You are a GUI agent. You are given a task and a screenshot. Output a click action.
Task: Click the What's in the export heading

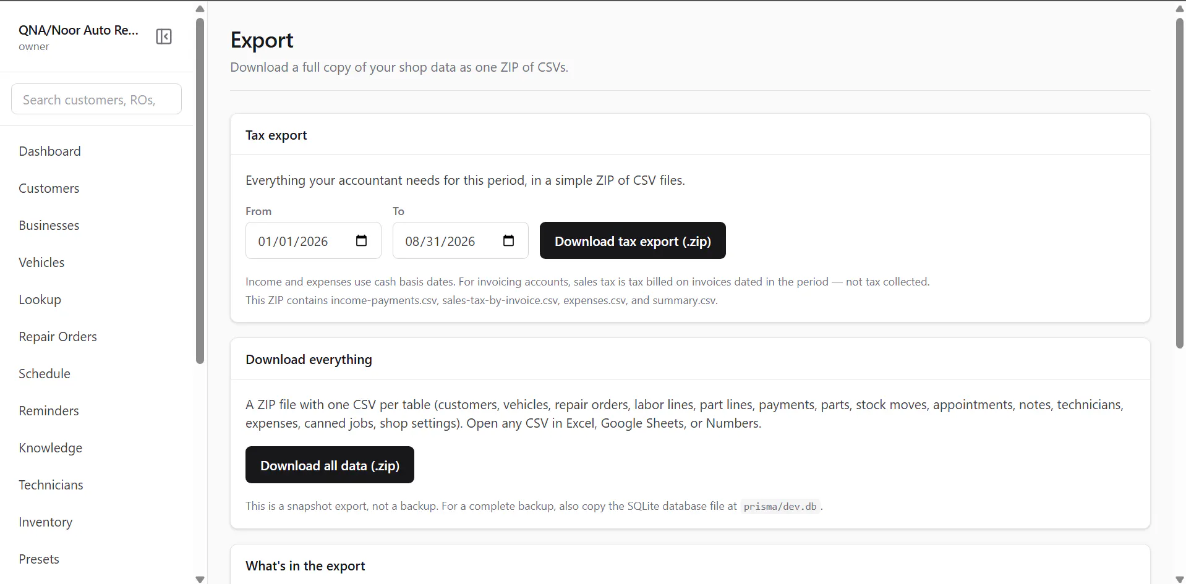(x=305, y=566)
